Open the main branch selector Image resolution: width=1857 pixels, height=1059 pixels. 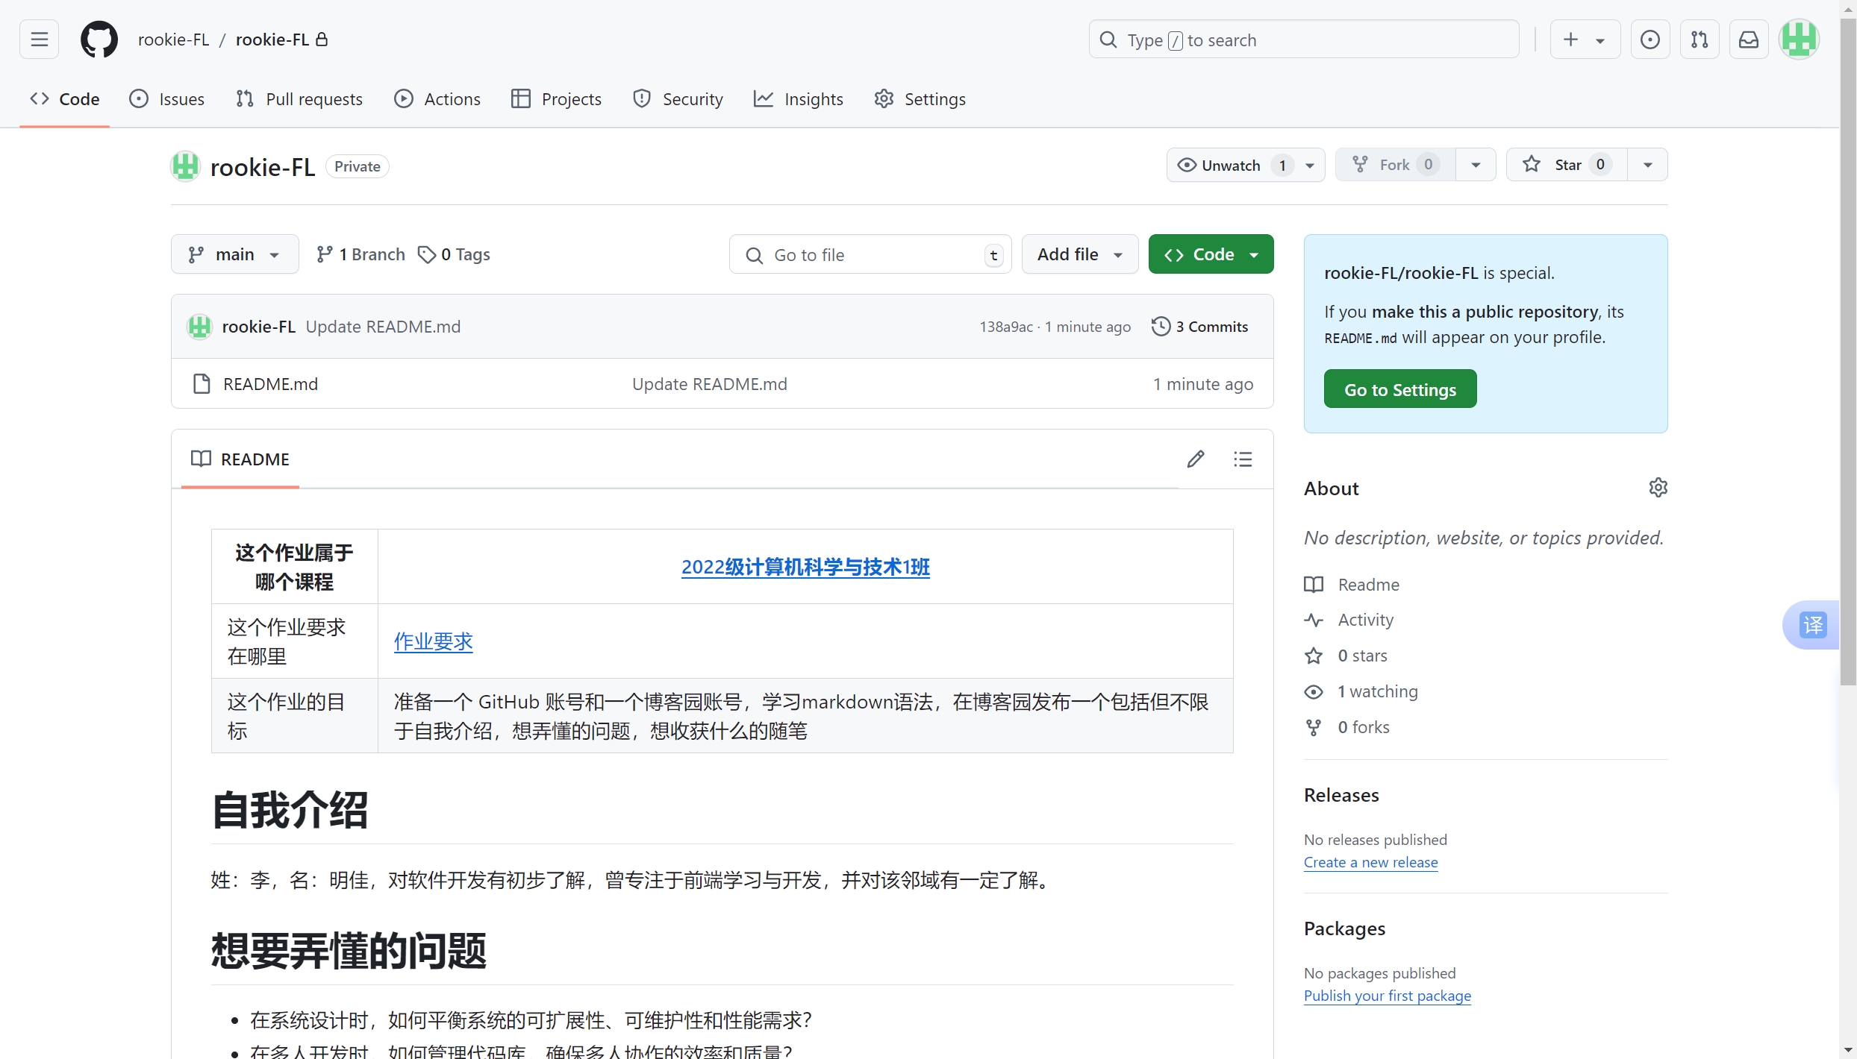pyautogui.click(x=234, y=254)
